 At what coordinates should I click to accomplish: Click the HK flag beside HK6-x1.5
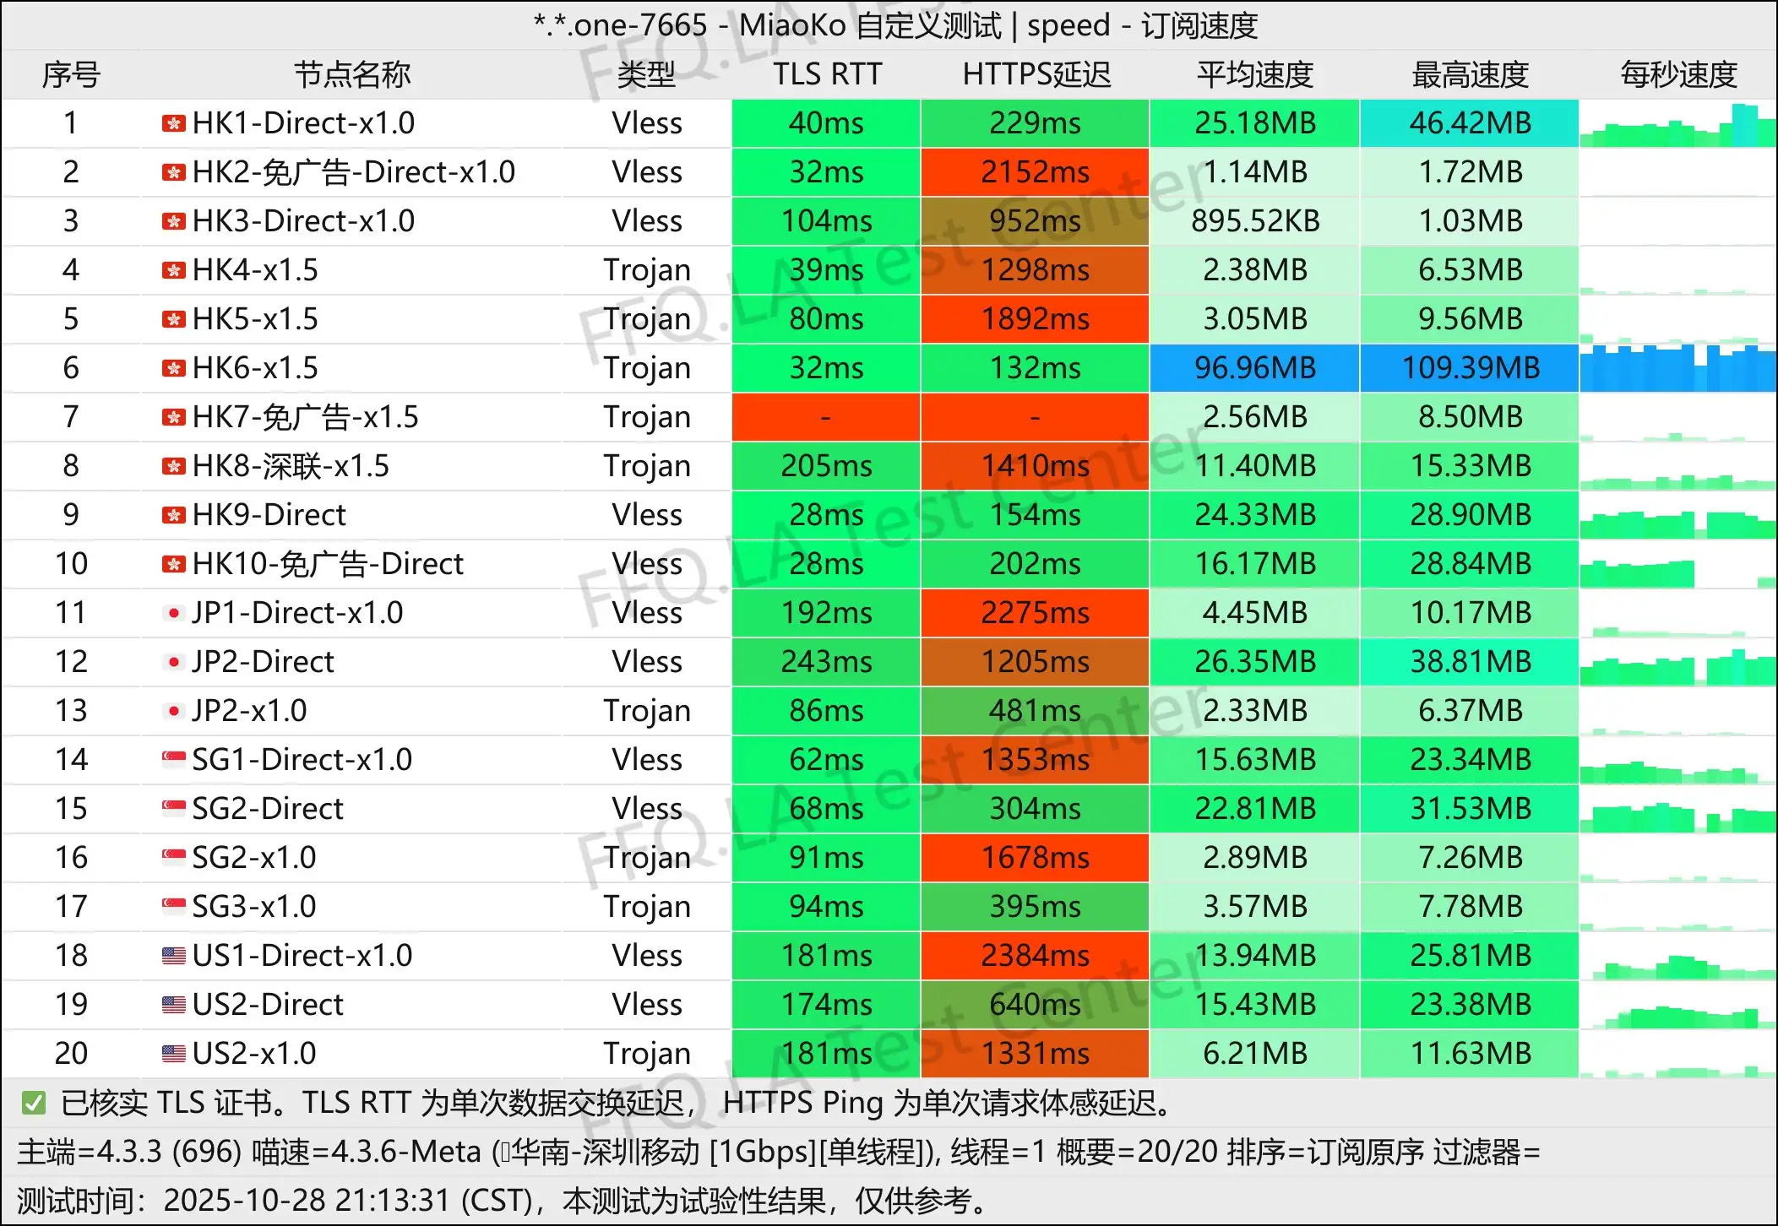coord(173,367)
